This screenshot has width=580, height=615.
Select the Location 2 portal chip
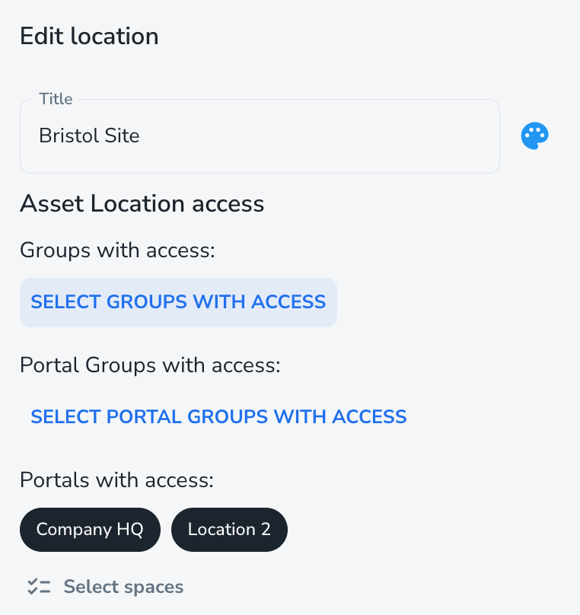click(229, 530)
